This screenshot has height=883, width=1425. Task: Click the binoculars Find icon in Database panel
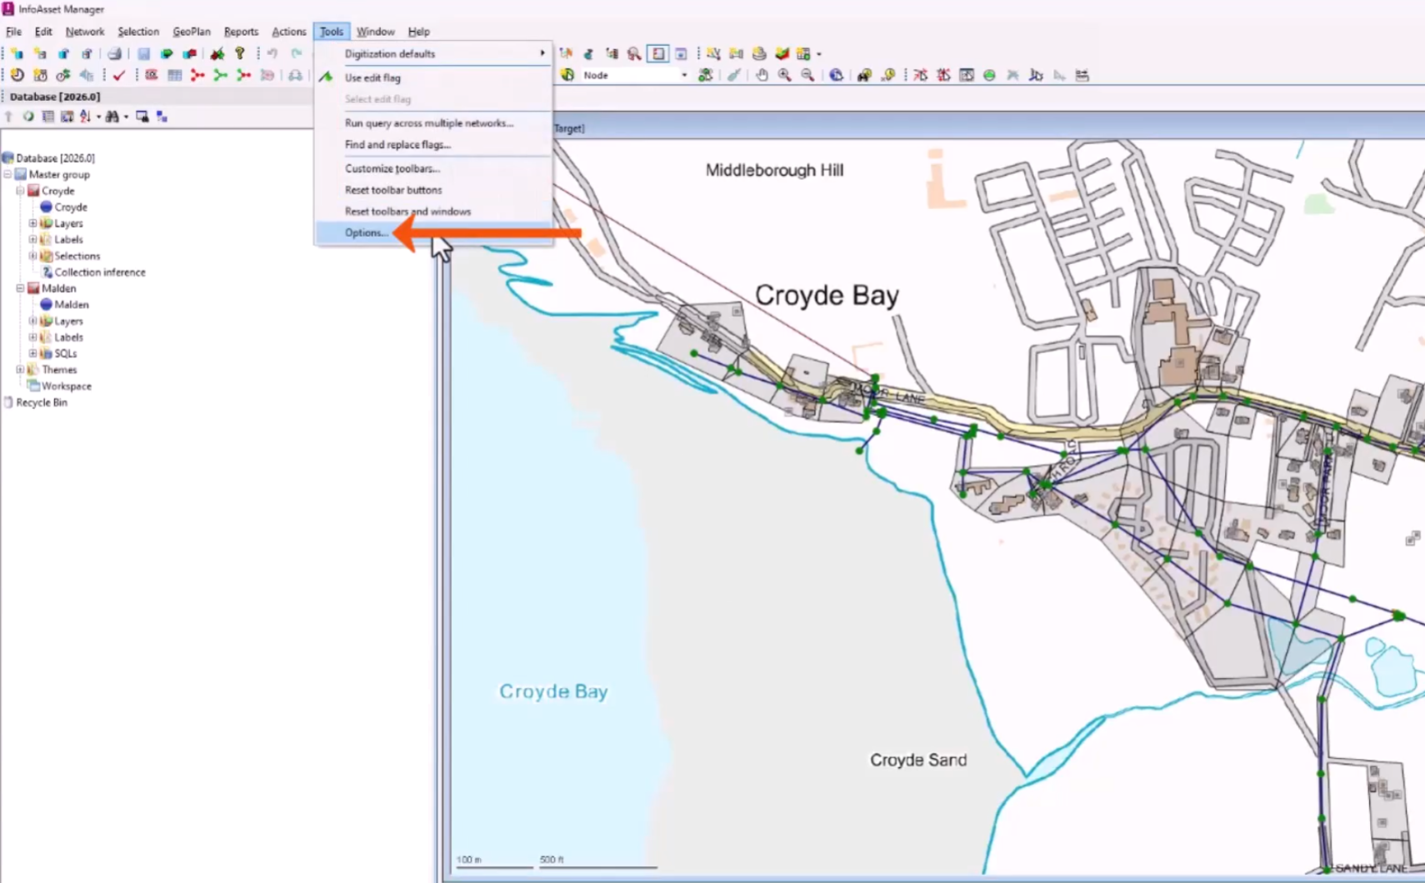(x=112, y=117)
